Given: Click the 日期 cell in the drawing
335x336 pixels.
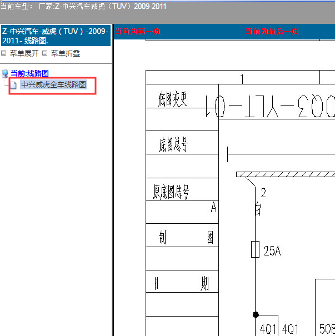Looking at the screenshot, I should (x=182, y=282).
